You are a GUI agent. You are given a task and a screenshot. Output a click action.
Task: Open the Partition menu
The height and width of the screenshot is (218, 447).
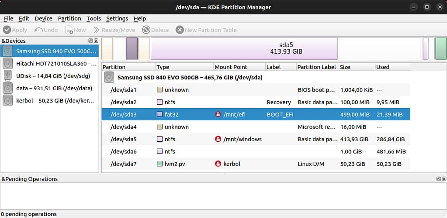pyautogui.click(x=69, y=18)
